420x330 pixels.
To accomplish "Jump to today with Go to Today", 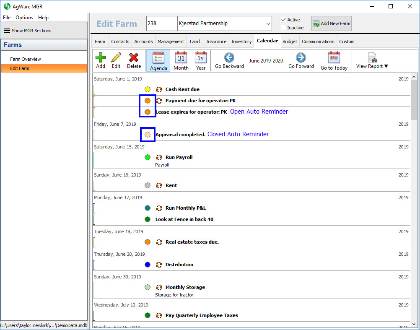I will pos(334,57).
